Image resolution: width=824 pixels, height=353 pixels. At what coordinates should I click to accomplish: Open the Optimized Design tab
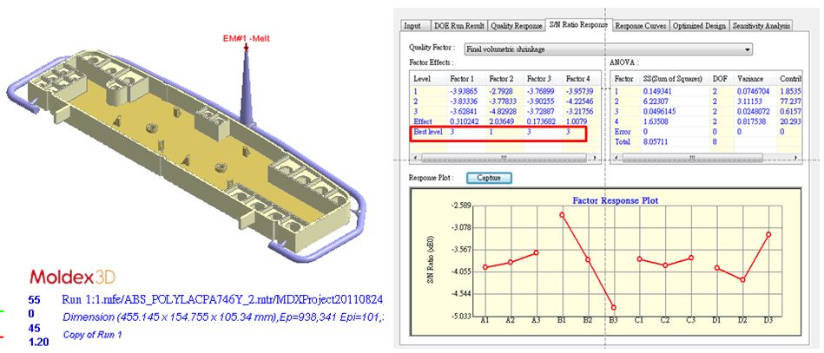pyautogui.click(x=699, y=26)
